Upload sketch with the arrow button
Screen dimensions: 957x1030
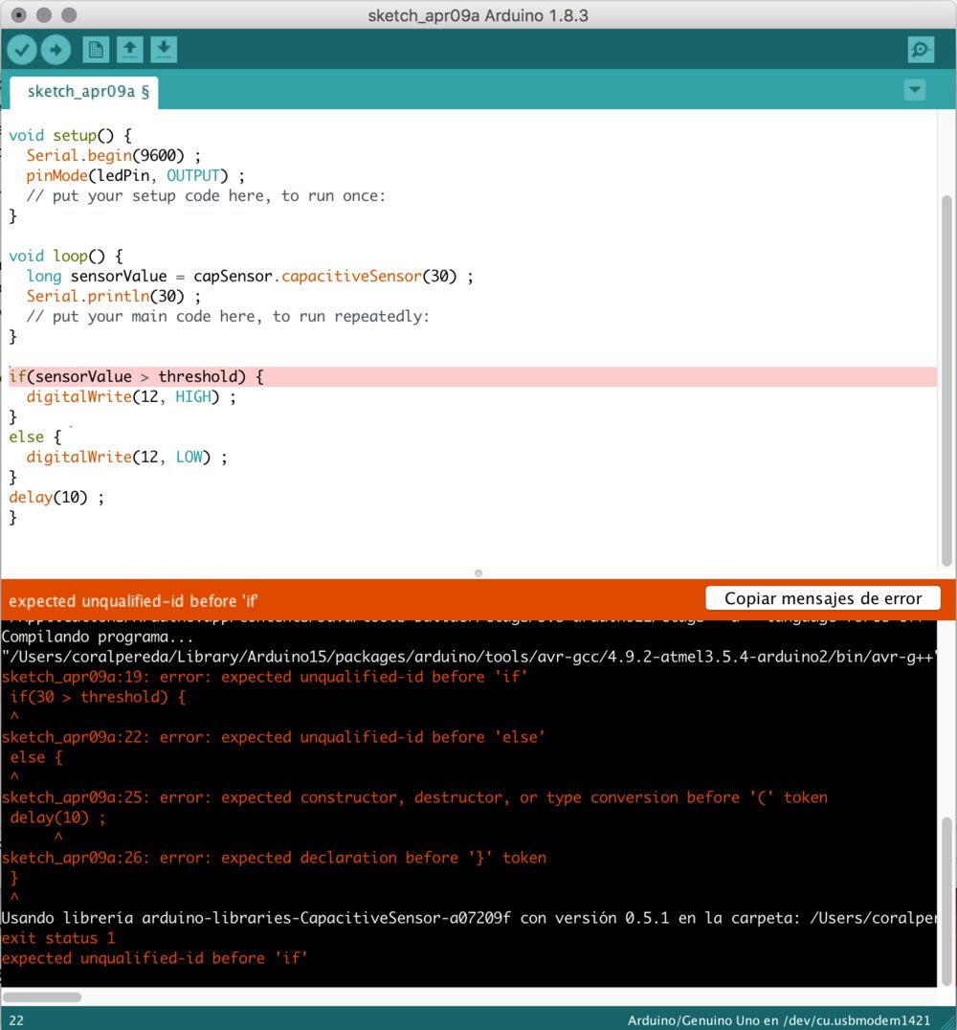pos(56,50)
